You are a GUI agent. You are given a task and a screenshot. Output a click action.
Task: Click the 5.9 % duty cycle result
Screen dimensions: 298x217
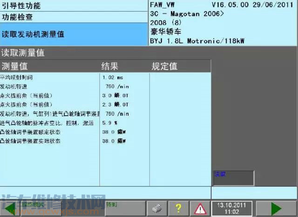click(x=110, y=123)
